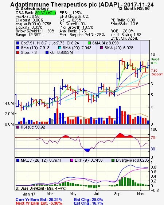Click the 4.0M volume axis label
This screenshot has width=164, height=205.
pyautogui.click(x=9, y=103)
